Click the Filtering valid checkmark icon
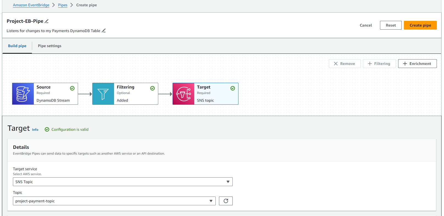 (152, 88)
